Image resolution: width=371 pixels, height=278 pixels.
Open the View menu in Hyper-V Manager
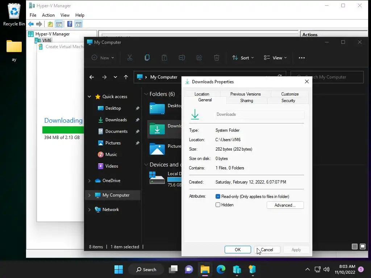65,15
